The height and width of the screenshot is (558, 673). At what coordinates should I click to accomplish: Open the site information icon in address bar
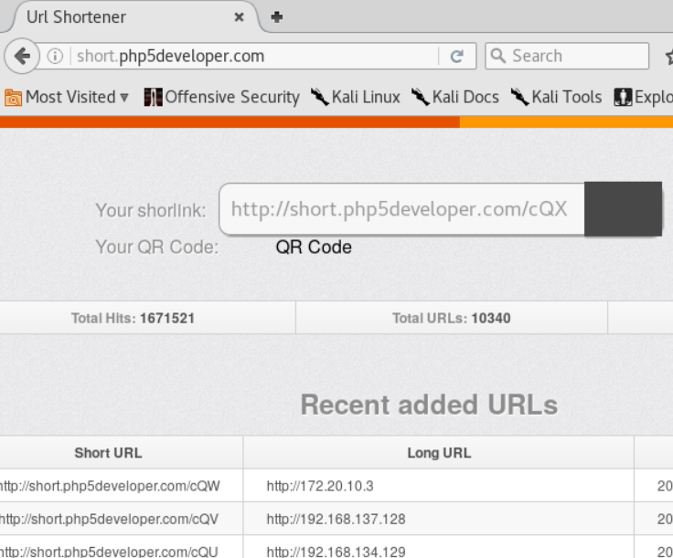[x=55, y=57]
